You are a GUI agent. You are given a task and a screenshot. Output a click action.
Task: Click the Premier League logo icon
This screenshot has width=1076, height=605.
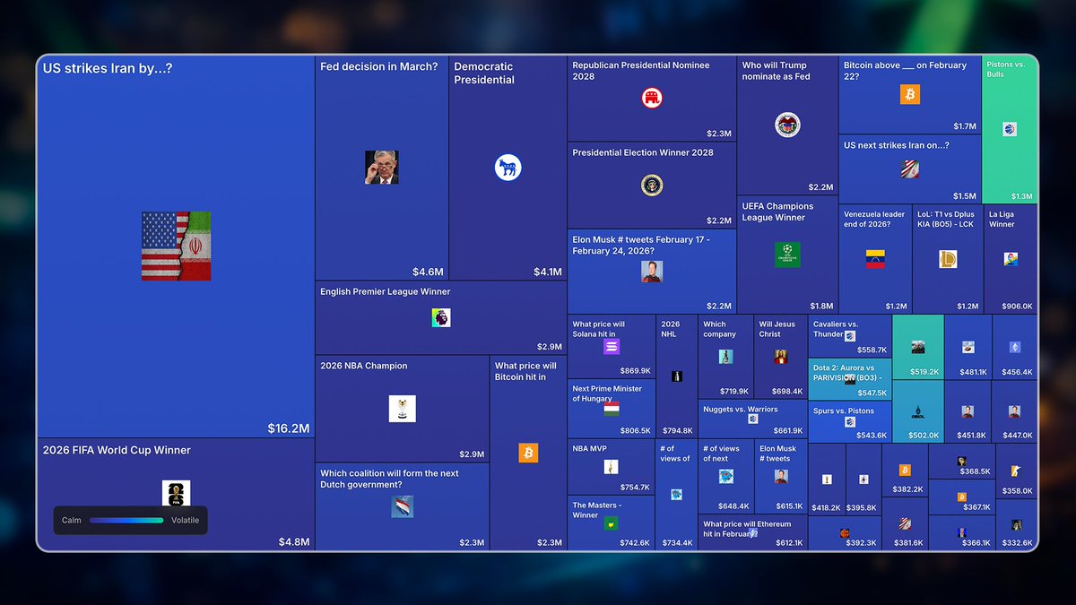point(441,317)
